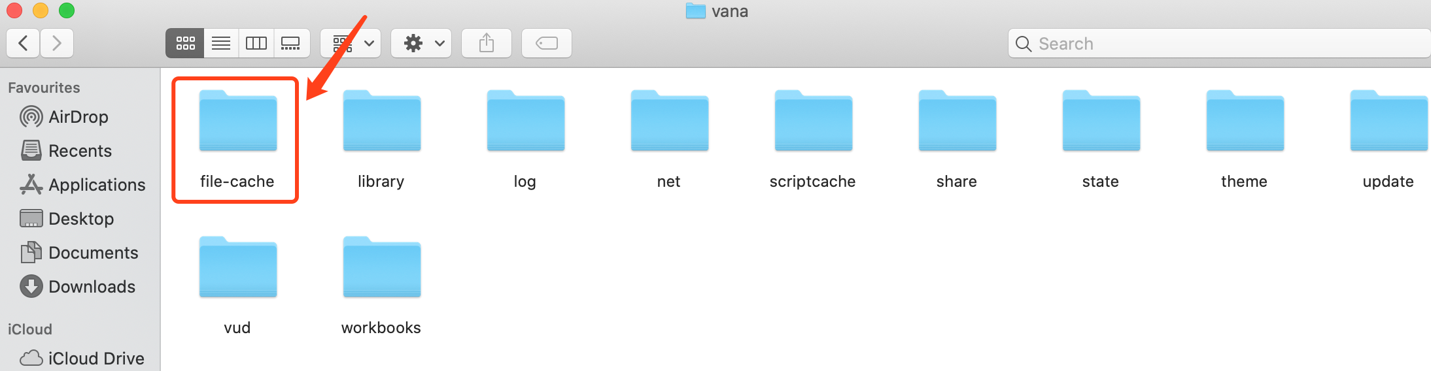Switch to column view mode

[256, 43]
